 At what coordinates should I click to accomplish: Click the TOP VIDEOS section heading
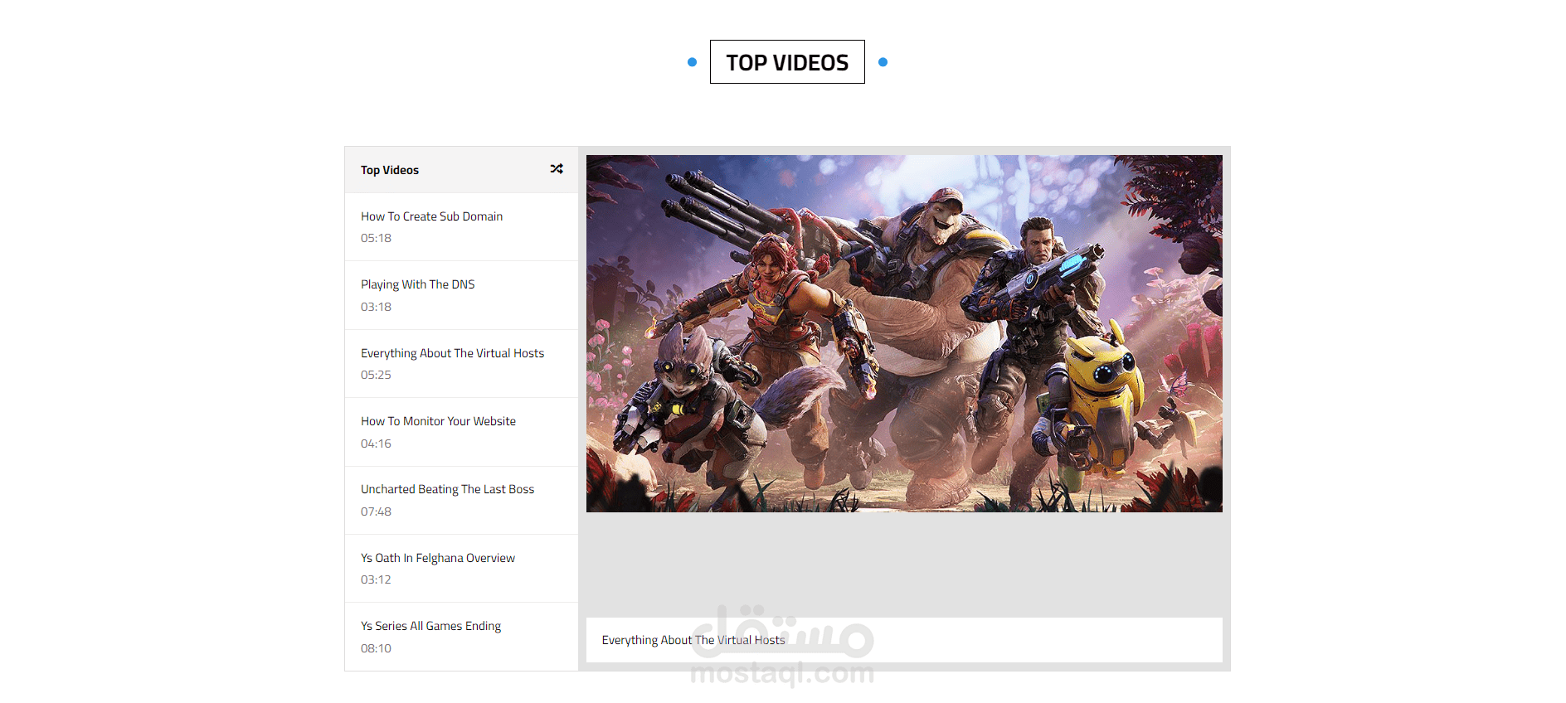(787, 62)
